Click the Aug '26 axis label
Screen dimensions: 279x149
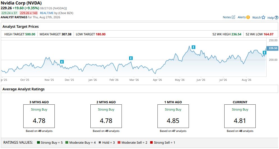click(x=246, y=80)
